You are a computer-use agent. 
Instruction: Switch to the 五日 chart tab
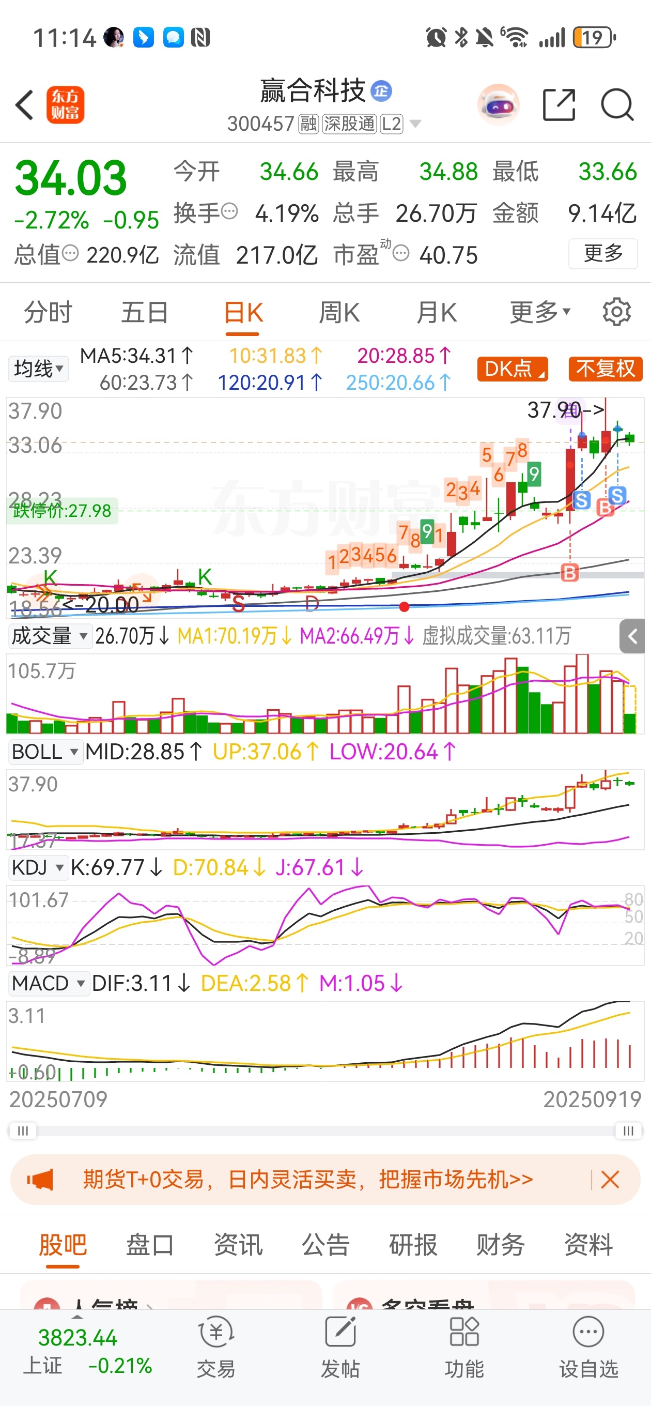click(x=145, y=313)
